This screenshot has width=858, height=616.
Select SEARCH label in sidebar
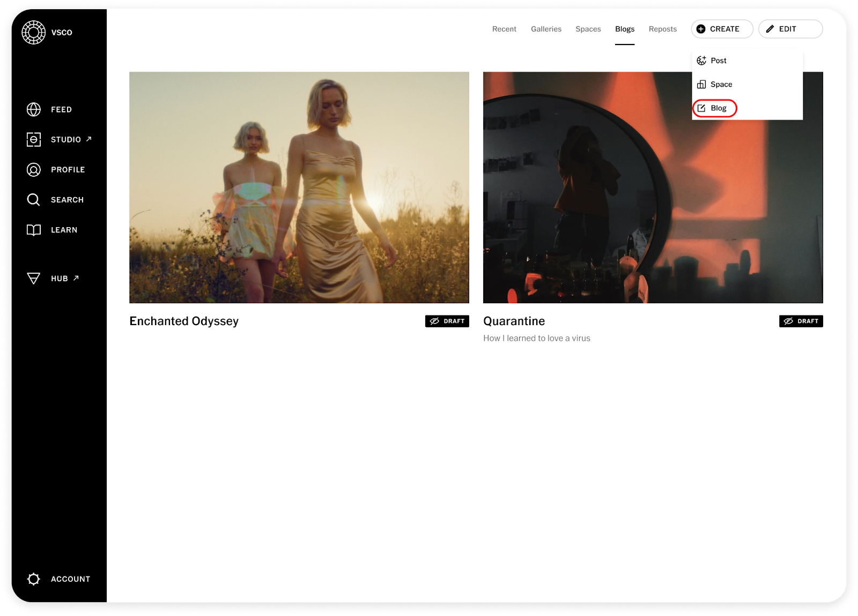(x=67, y=200)
